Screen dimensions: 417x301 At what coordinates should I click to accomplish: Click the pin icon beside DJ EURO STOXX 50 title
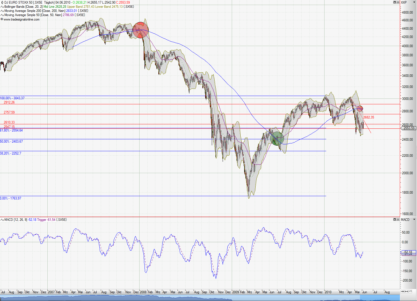coord(2,2)
